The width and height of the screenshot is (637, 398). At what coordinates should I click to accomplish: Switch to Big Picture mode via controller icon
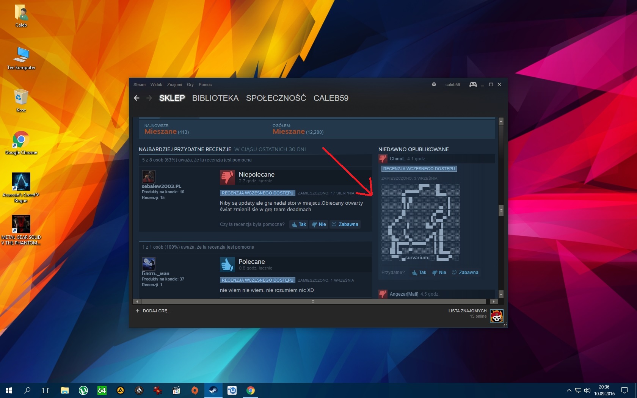click(473, 85)
